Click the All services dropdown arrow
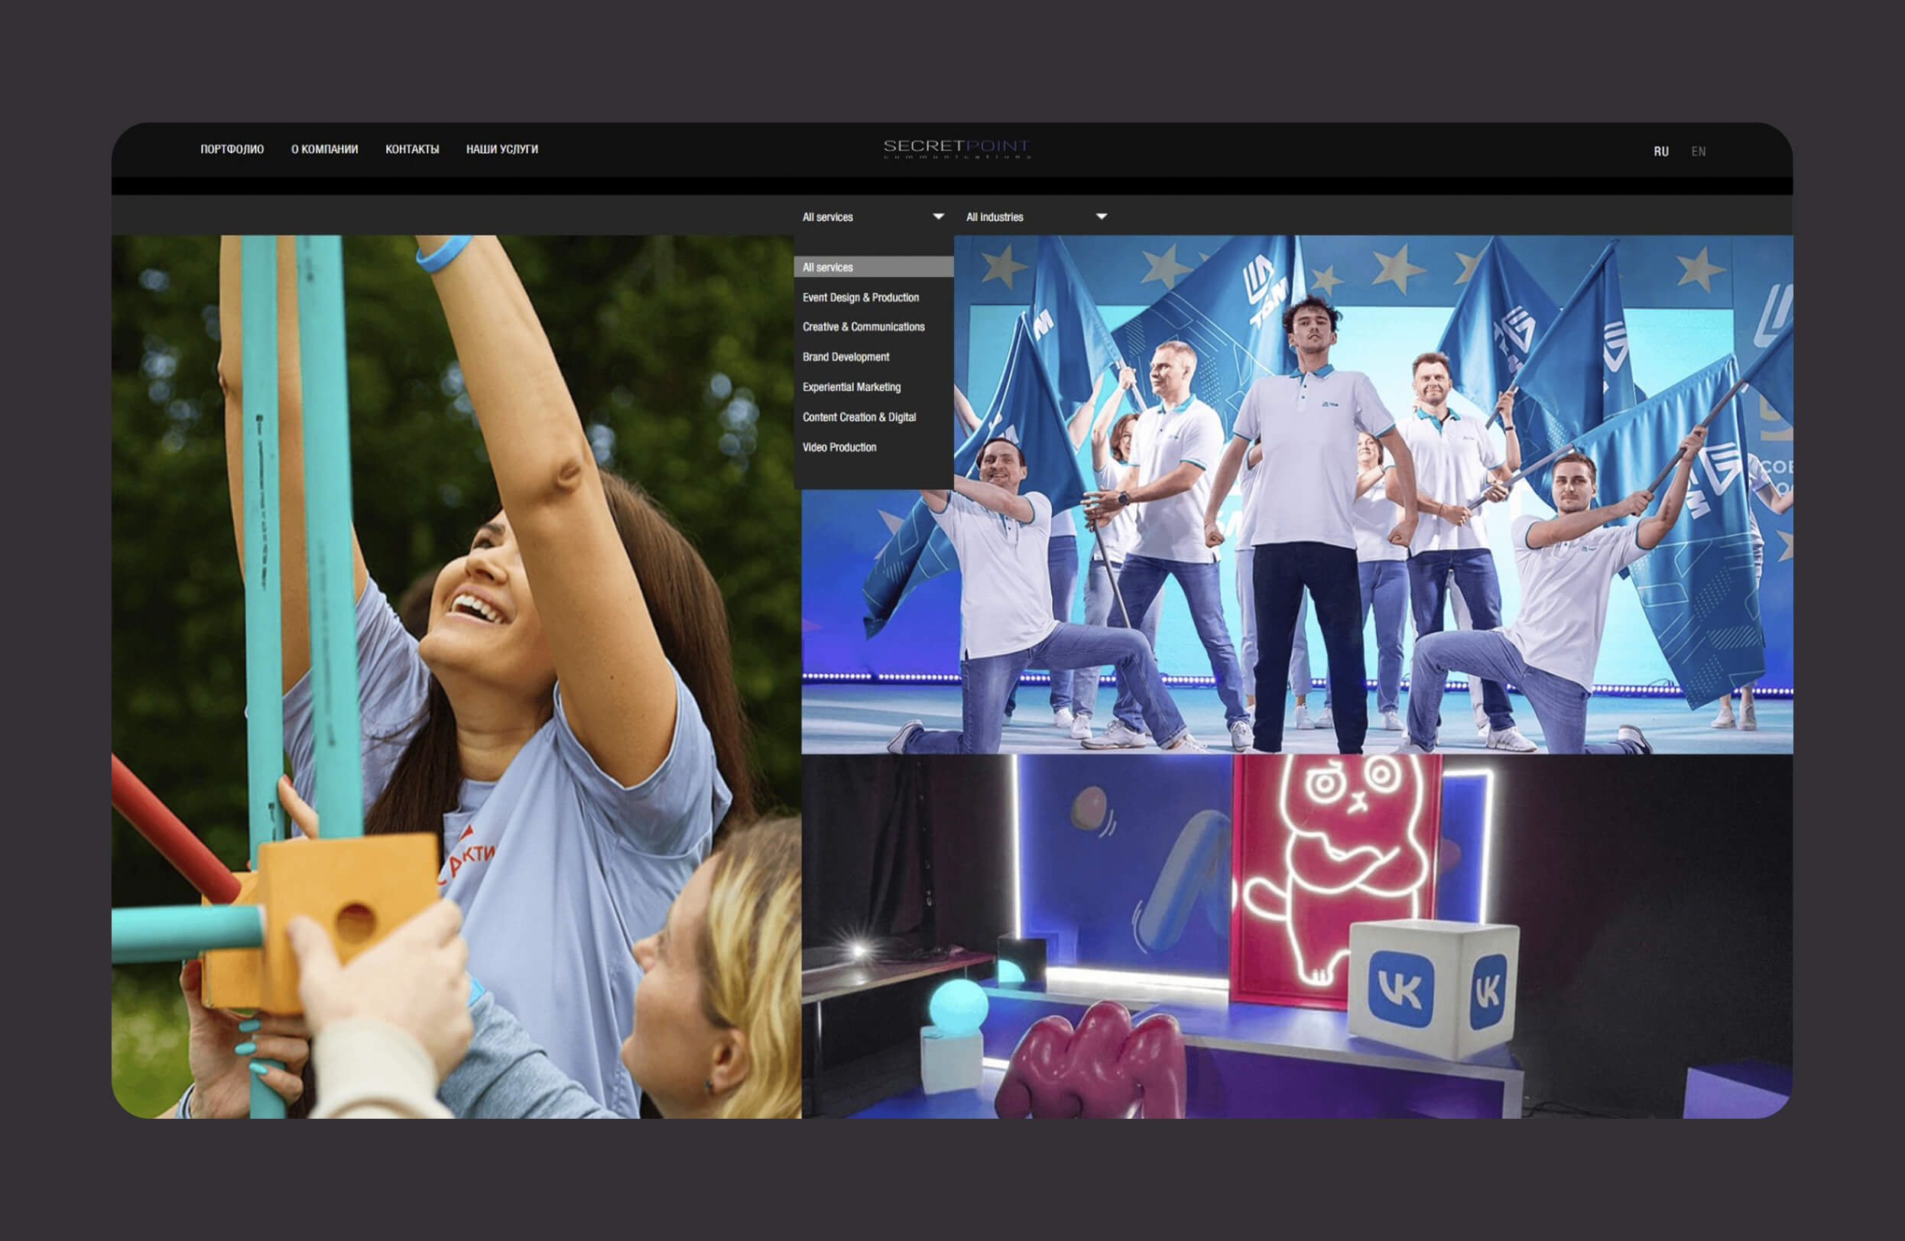The image size is (1905, 1241). click(938, 217)
